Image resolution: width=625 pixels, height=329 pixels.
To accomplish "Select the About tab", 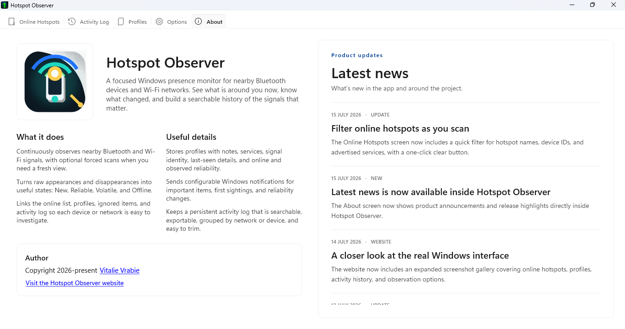I will [x=209, y=21].
